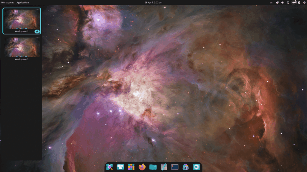Open the 'us' keyboard layout selector
Viewport: 307px width, 172px height.
tap(271, 2)
